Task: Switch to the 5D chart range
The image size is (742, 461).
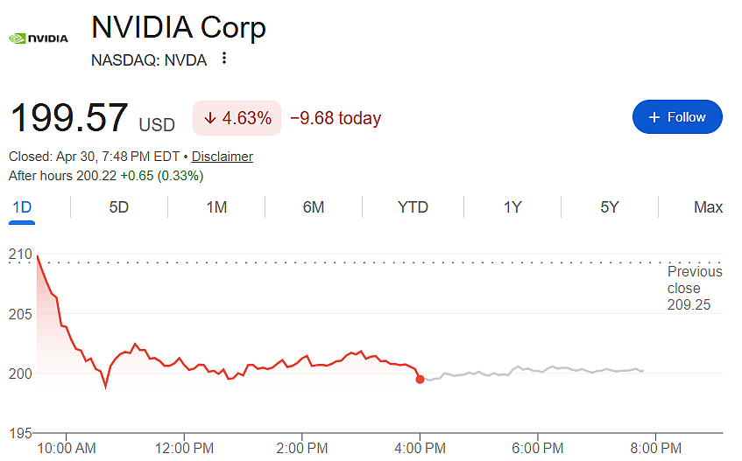Action: point(119,207)
